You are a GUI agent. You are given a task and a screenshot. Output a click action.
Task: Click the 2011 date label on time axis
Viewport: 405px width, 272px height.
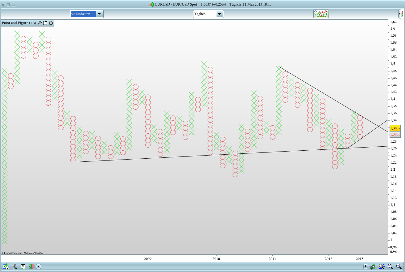[272, 259]
